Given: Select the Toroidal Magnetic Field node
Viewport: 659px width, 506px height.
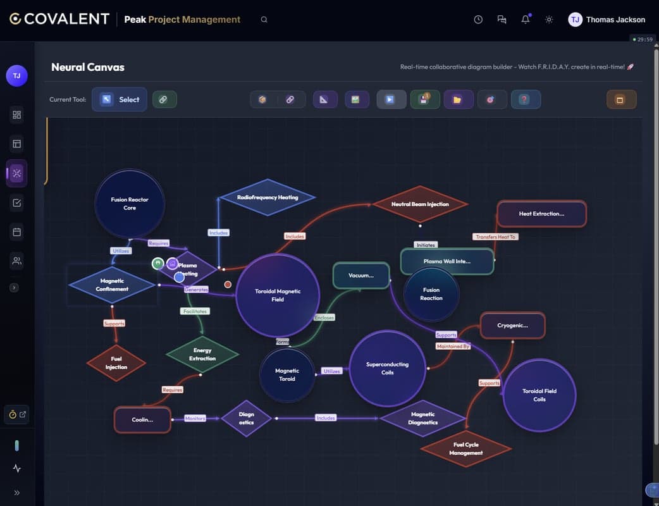Looking at the screenshot, I should (x=277, y=295).
